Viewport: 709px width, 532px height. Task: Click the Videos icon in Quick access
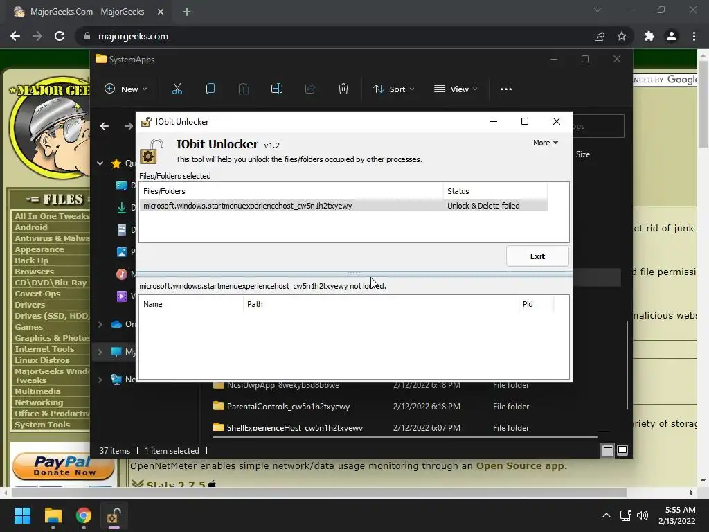click(x=122, y=296)
